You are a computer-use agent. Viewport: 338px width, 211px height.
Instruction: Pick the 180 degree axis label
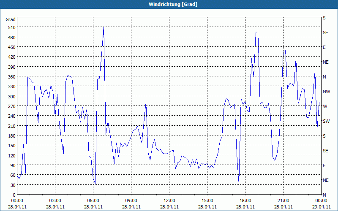pyautogui.click(x=12, y=136)
